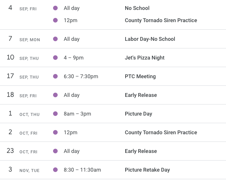
Task: Open the Jet's Pizza Night event
Action: pyautogui.click(x=145, y=58)
